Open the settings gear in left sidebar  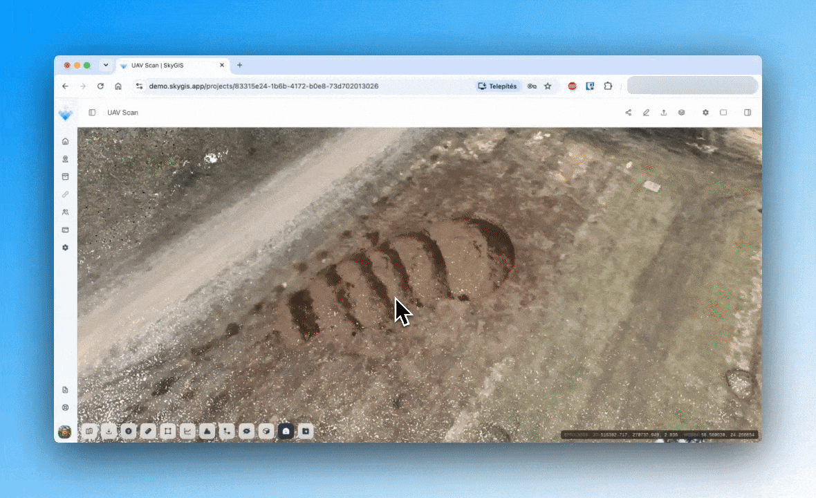tap(65, 247)
